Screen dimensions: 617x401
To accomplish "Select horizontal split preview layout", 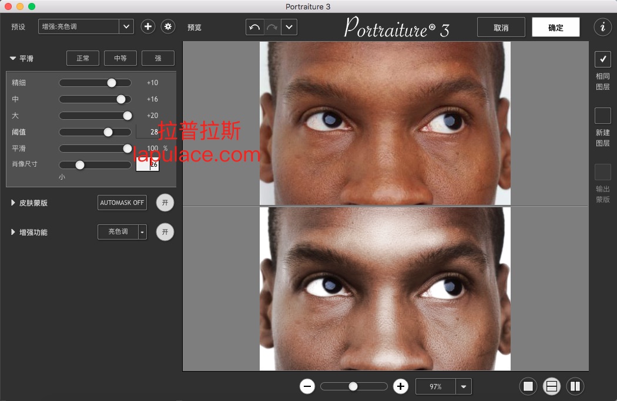I will [x=551, y=386].
